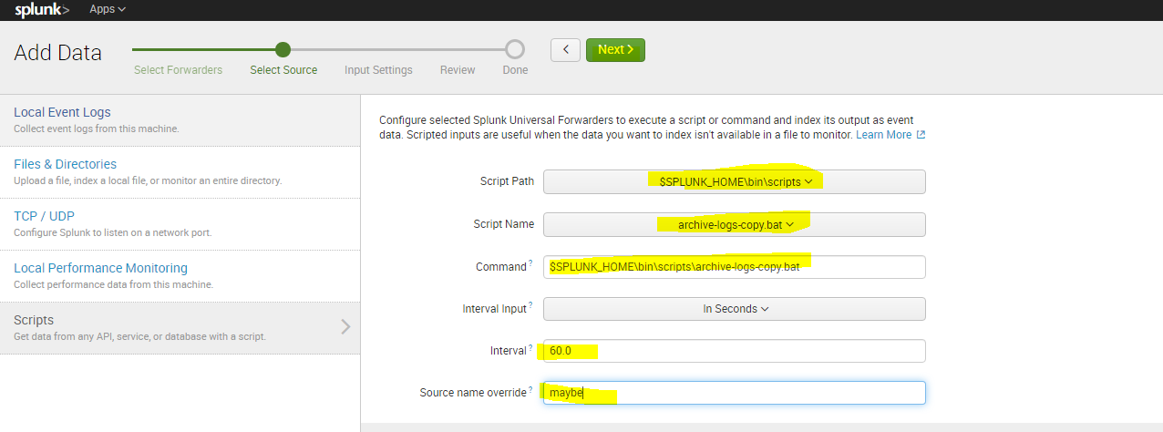Screen dimensions: 1163x432
Task: Go back with the previous arrow button
Action: [566, 49]
